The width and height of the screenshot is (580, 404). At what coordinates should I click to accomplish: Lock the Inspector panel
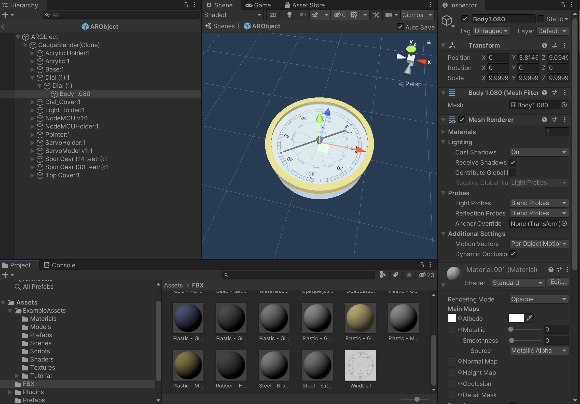pos(563,5)
